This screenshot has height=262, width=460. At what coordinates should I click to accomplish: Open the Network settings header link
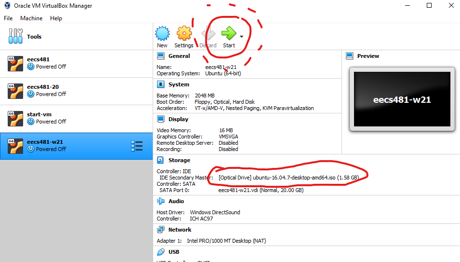(180, 230)
